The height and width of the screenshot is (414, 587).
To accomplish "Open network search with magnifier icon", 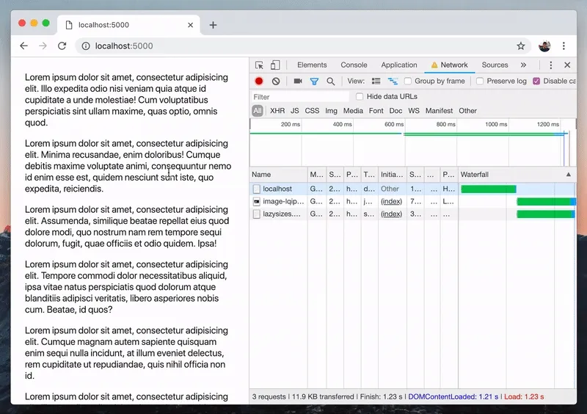I will click(x=331, y=81).
